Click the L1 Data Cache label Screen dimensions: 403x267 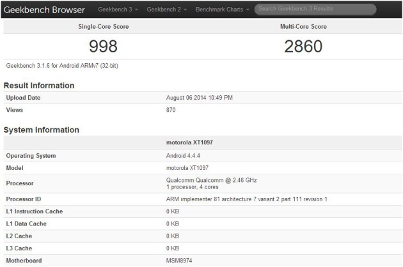[26, 224]
